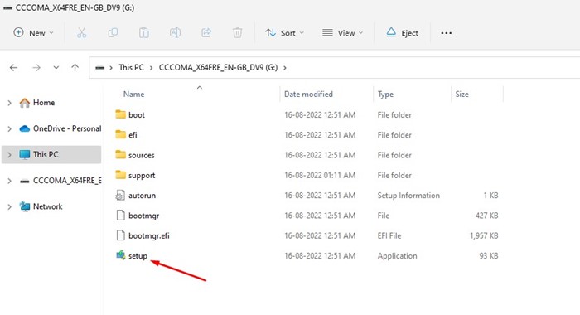Open the Sort options dropdown
580x315 pixels.
tap(284, 33)
